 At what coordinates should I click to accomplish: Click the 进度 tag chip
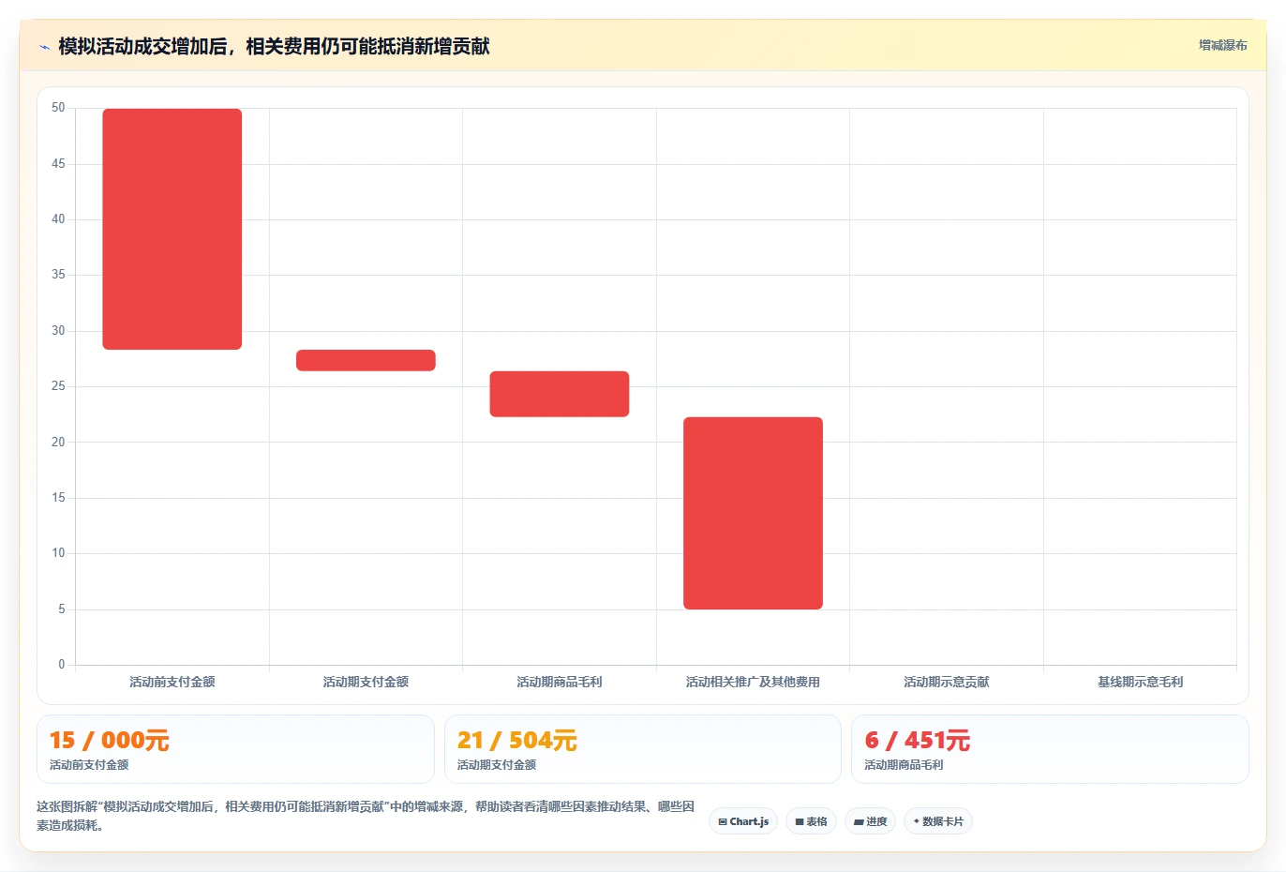coord(870,821)
